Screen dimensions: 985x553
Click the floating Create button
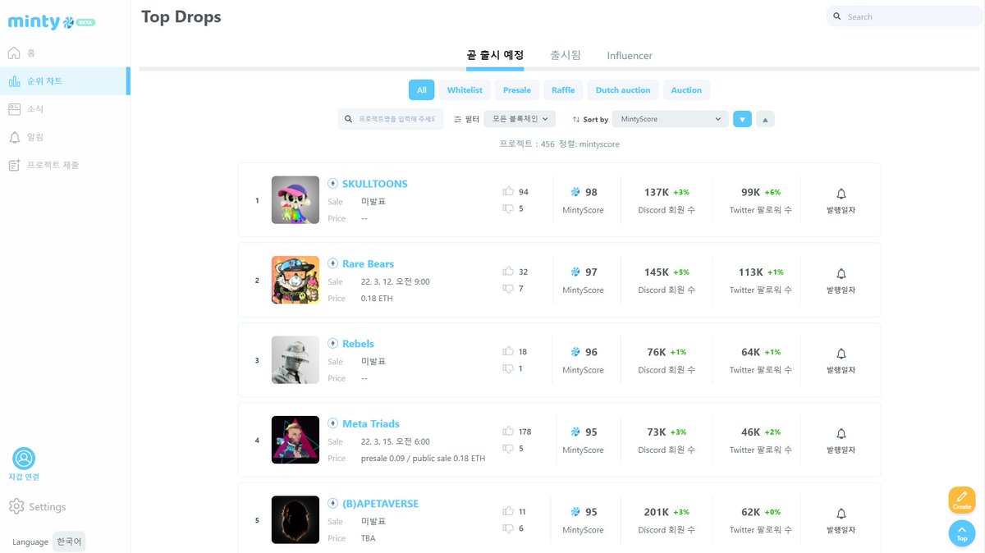click(x=961, y=500)
